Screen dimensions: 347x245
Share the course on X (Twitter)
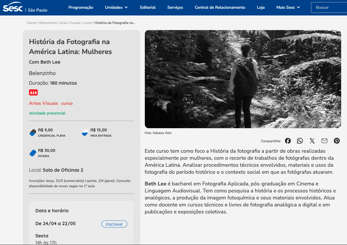click(x=312, y=141)
